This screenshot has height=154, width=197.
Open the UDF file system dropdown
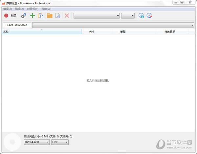[60, 142]
